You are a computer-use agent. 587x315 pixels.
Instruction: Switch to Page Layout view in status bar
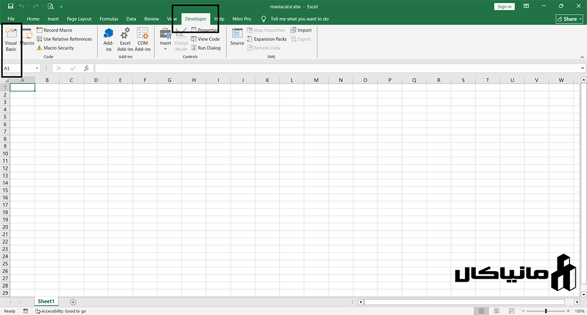[x=497, y=311]
